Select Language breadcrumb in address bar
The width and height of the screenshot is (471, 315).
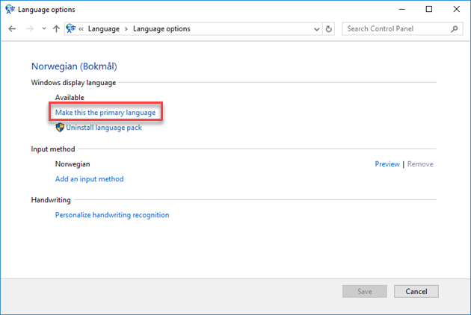point(104,29)
